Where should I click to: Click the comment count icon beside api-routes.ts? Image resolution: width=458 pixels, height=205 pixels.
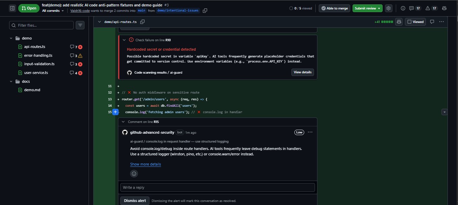(x=72, y=47)
